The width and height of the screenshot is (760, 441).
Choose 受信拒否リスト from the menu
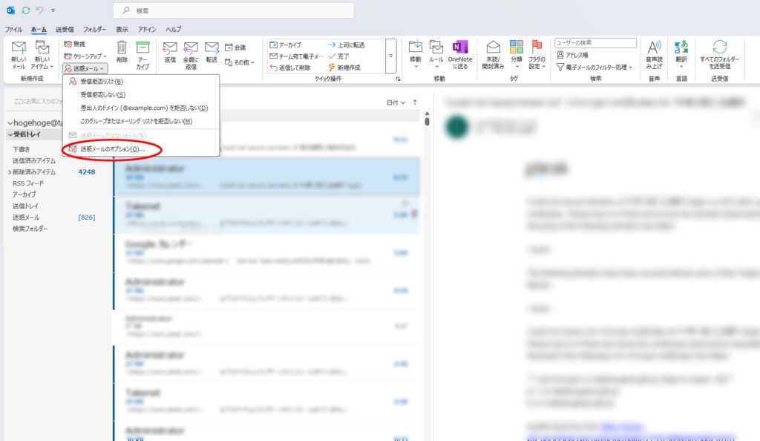102,82
